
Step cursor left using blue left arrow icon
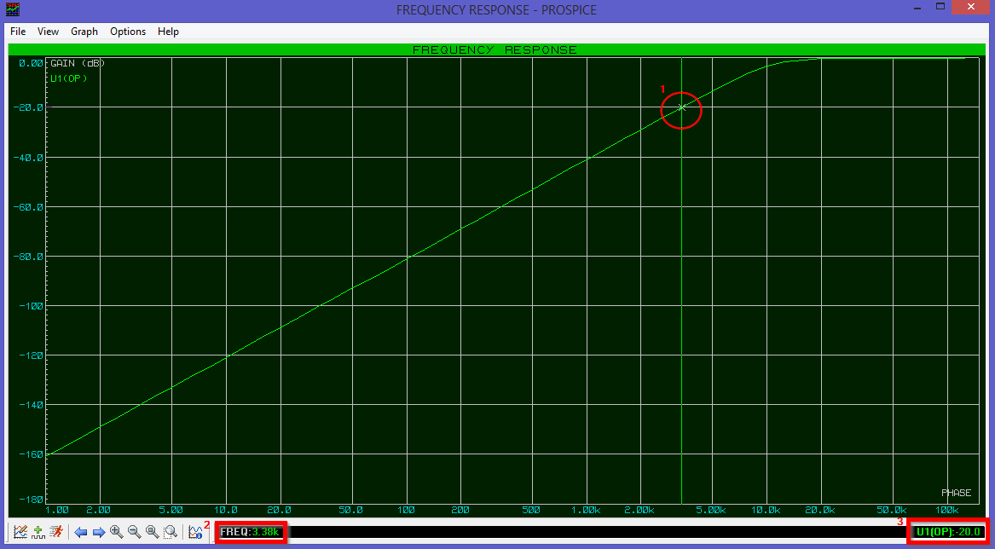click(x=80, y=533)
